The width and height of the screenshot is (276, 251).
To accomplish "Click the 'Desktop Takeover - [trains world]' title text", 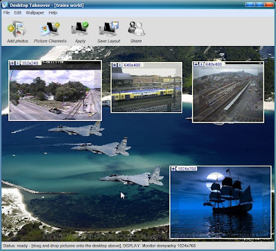I will point(47,5).
